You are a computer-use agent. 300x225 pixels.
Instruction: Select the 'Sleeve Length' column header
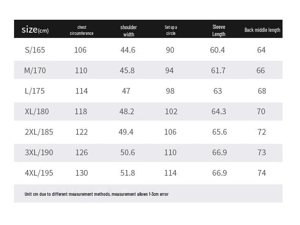tap(219, 30)
